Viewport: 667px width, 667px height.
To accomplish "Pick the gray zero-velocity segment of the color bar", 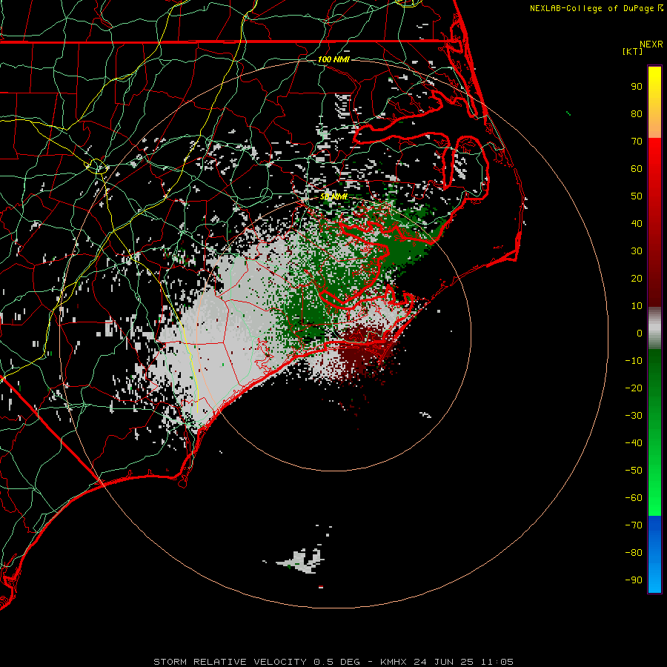I will pos(654,328).
